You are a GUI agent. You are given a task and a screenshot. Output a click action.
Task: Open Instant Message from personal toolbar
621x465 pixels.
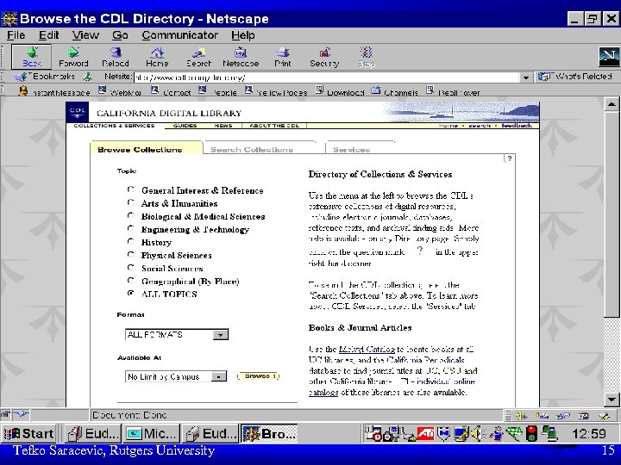click(54, 92)
